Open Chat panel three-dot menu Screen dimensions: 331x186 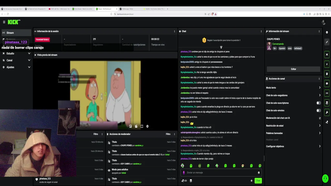261,31
